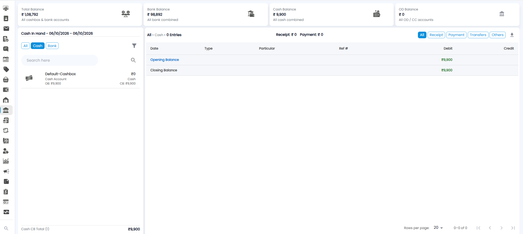Open the warehouse building sidebar icon
The height and width of the screenshot is (234, 523).
(x=6, y=100)
